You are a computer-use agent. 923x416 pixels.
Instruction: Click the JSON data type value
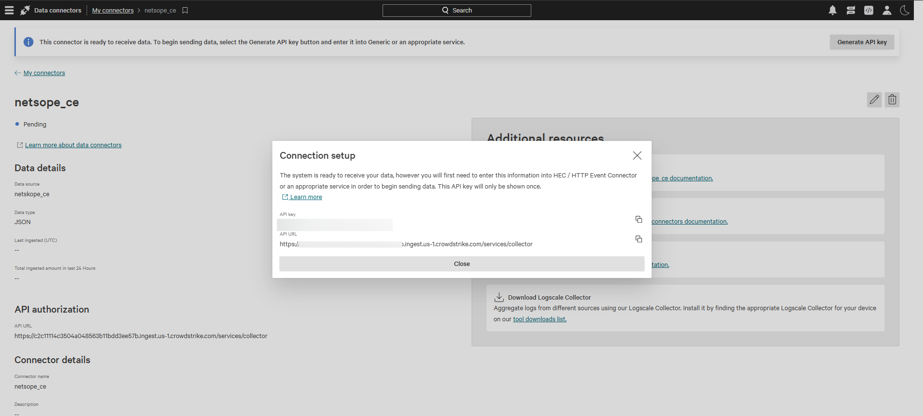(x=23, y=222)
